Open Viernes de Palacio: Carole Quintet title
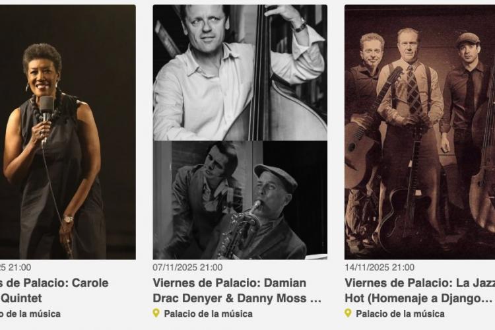495x330 pixels. [54, 290]
